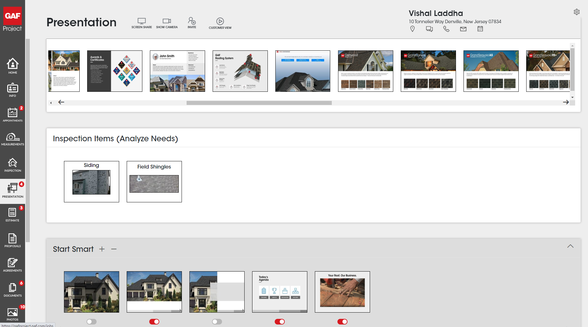Click right arrow of slide carousel
The height and width of the screenshot is (327, 588).
[x=566, y=102]
